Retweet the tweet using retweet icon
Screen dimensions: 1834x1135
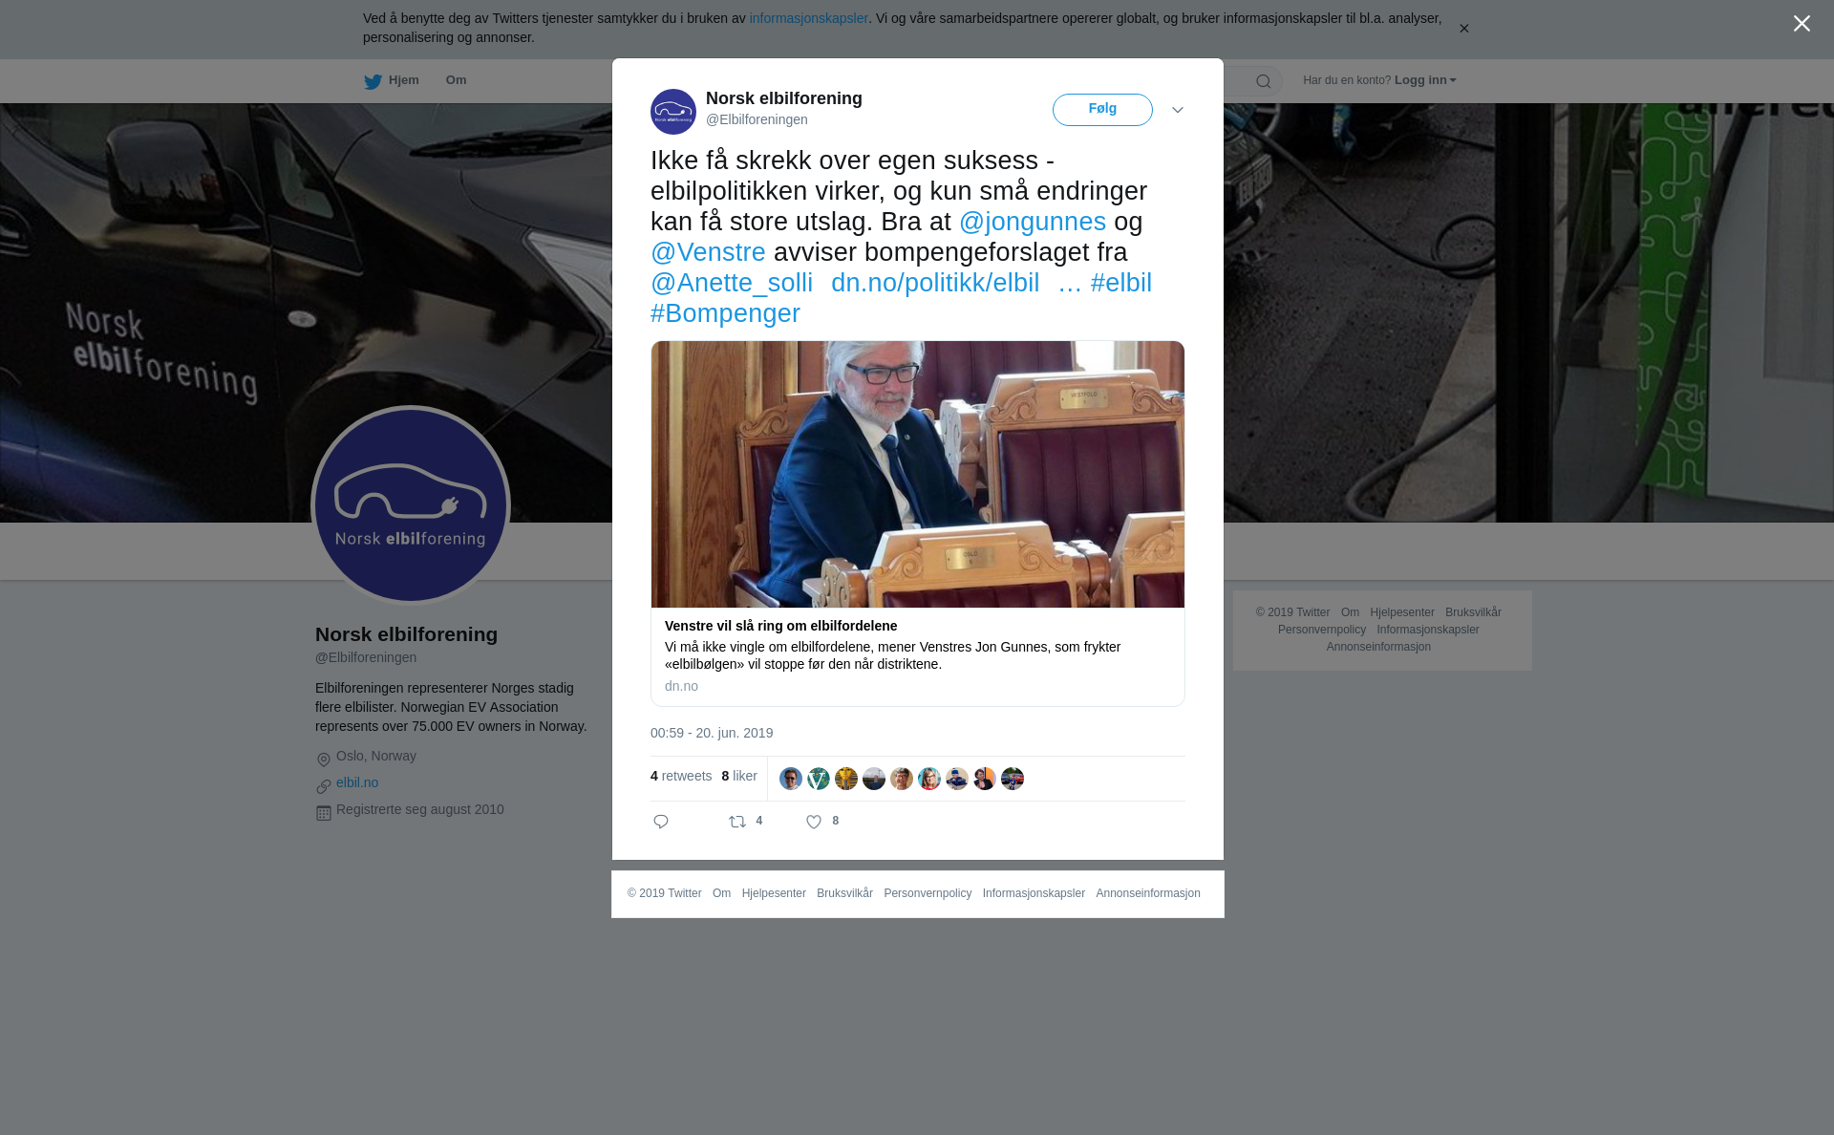tap(737, 822)
